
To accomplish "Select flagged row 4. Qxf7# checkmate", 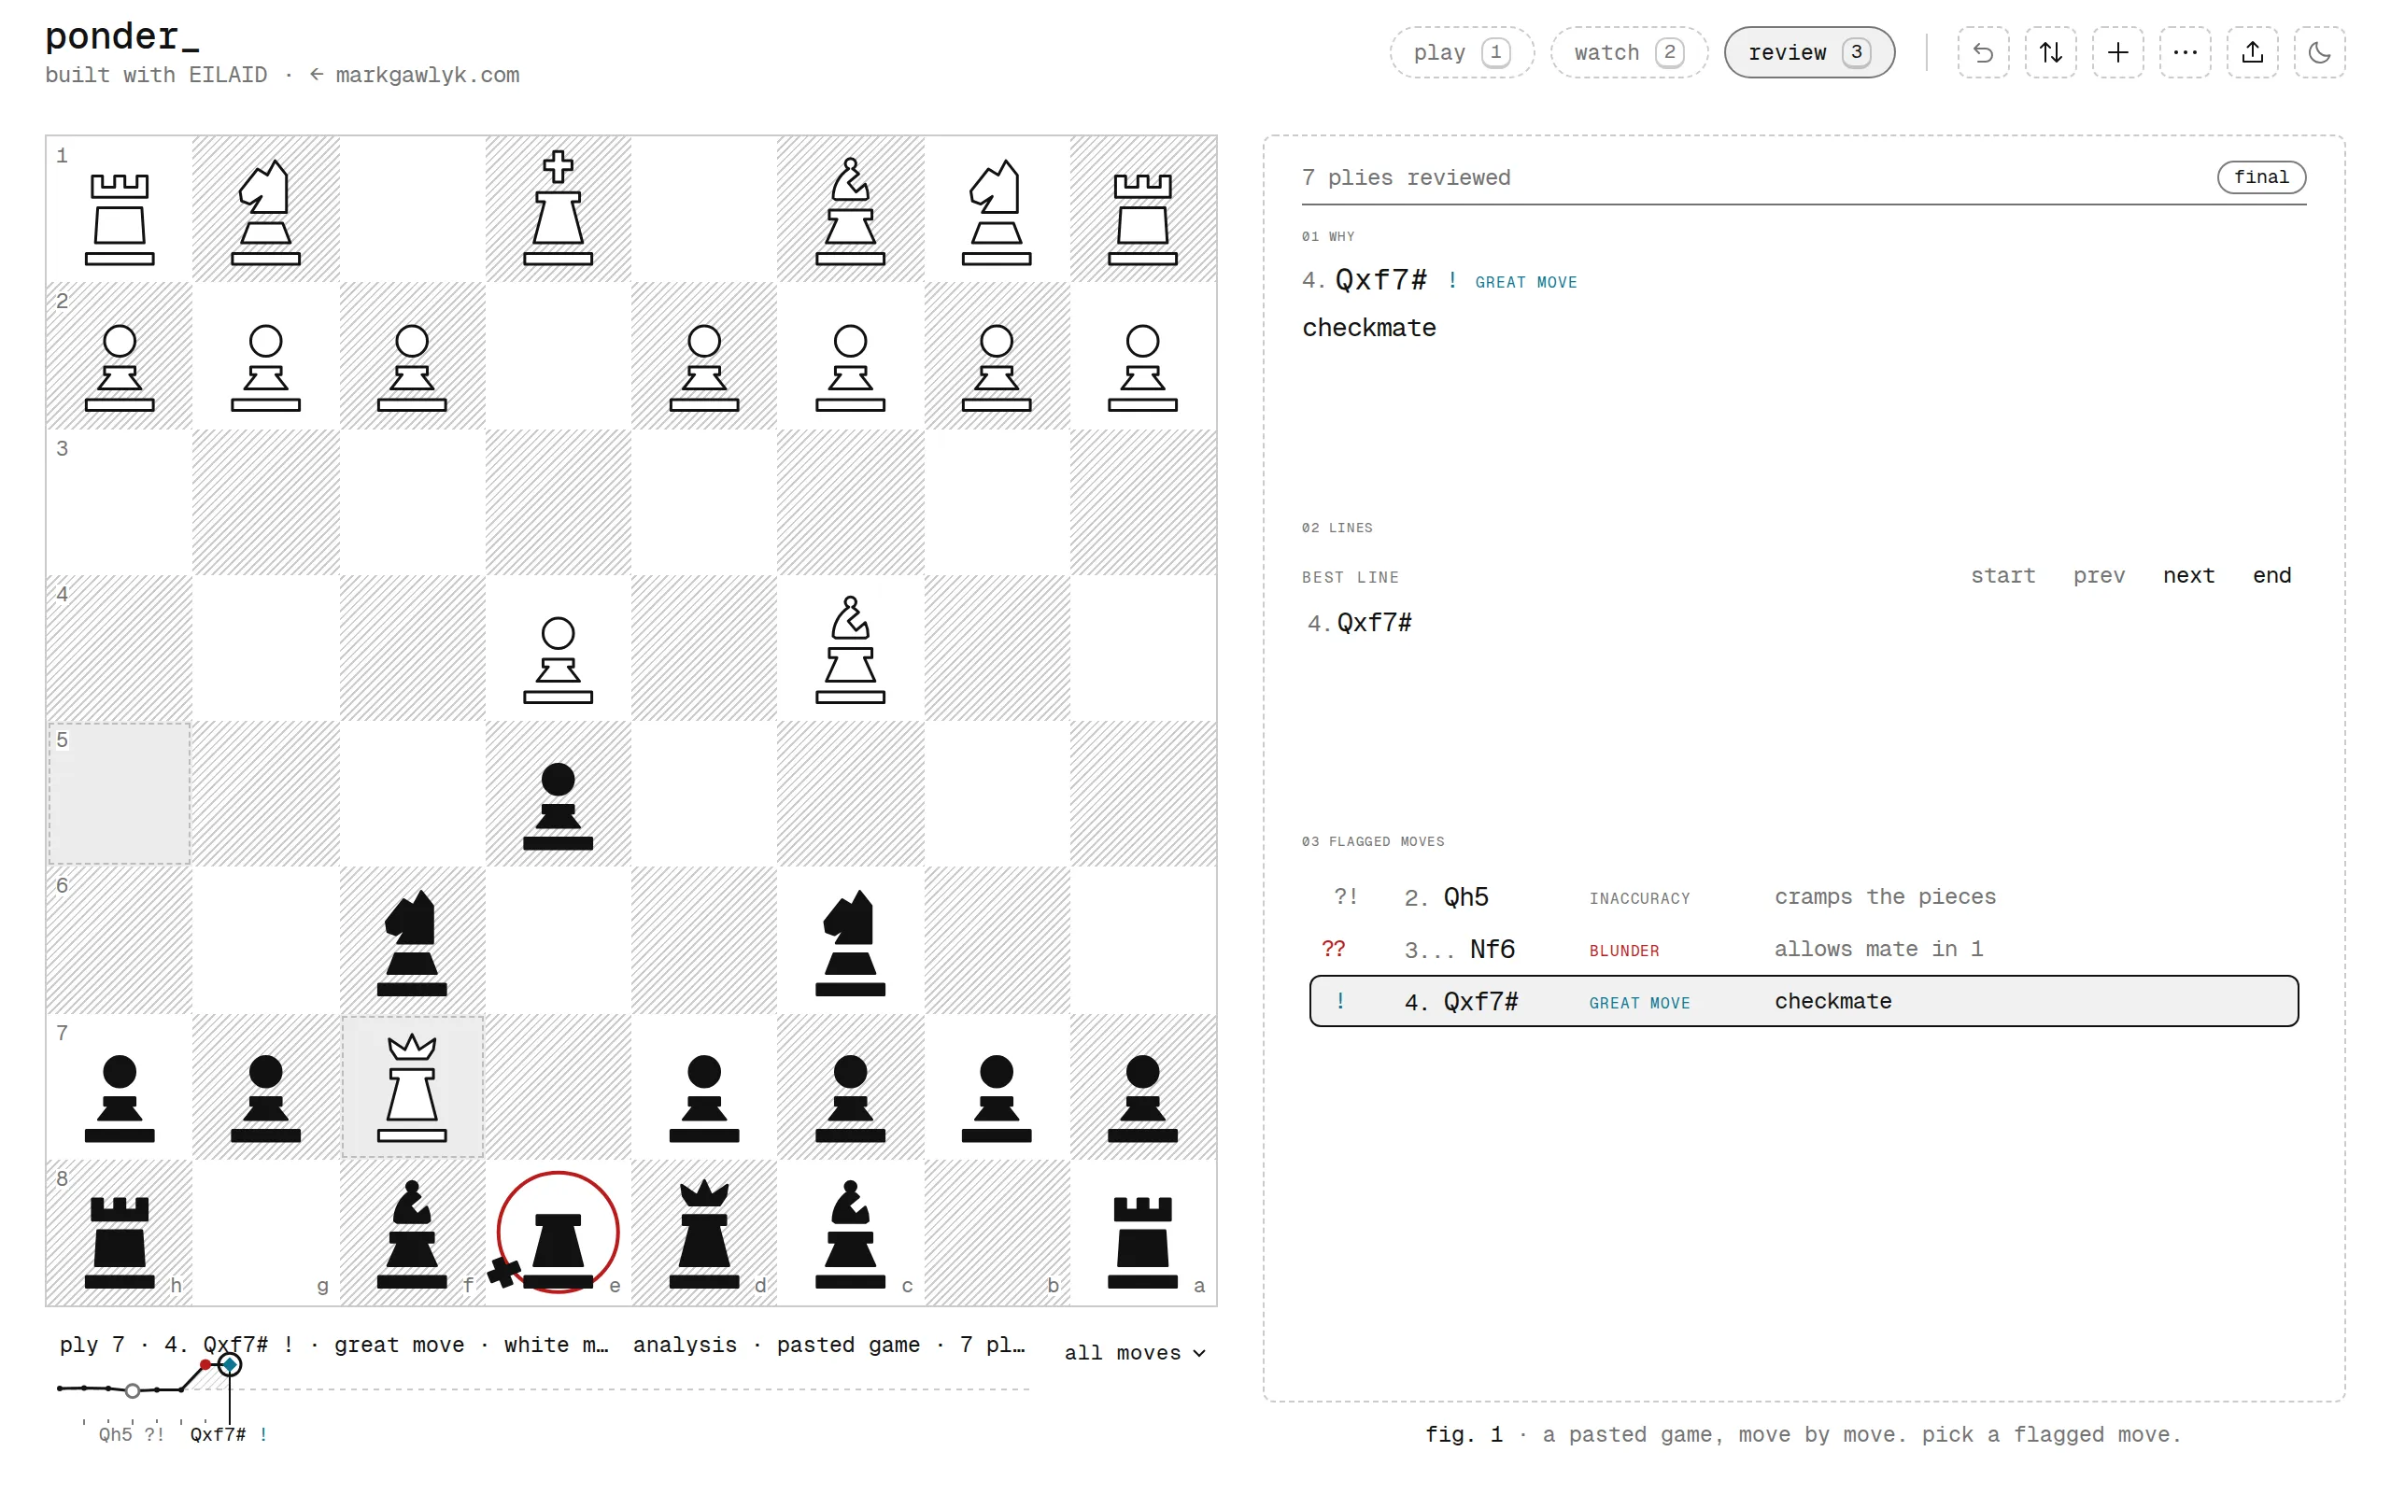I will coord(1804,1001).
